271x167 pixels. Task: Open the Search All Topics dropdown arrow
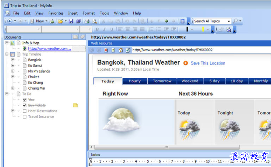[229, 21]
